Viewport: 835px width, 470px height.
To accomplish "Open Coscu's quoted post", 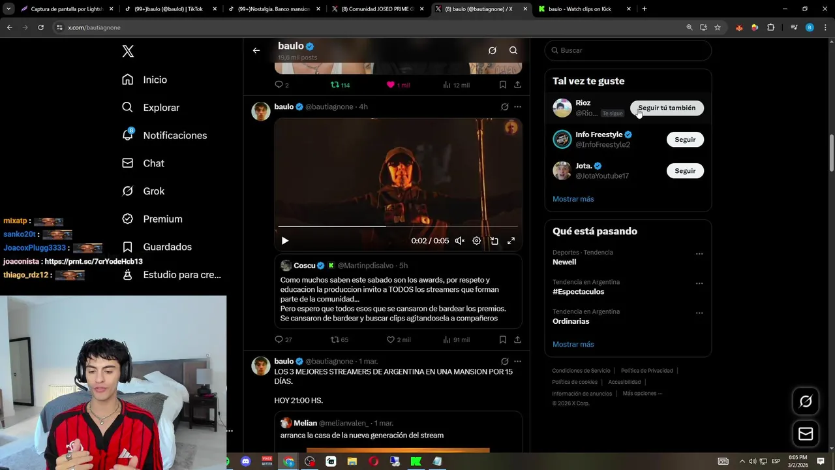I will click(x=398, y=291).
